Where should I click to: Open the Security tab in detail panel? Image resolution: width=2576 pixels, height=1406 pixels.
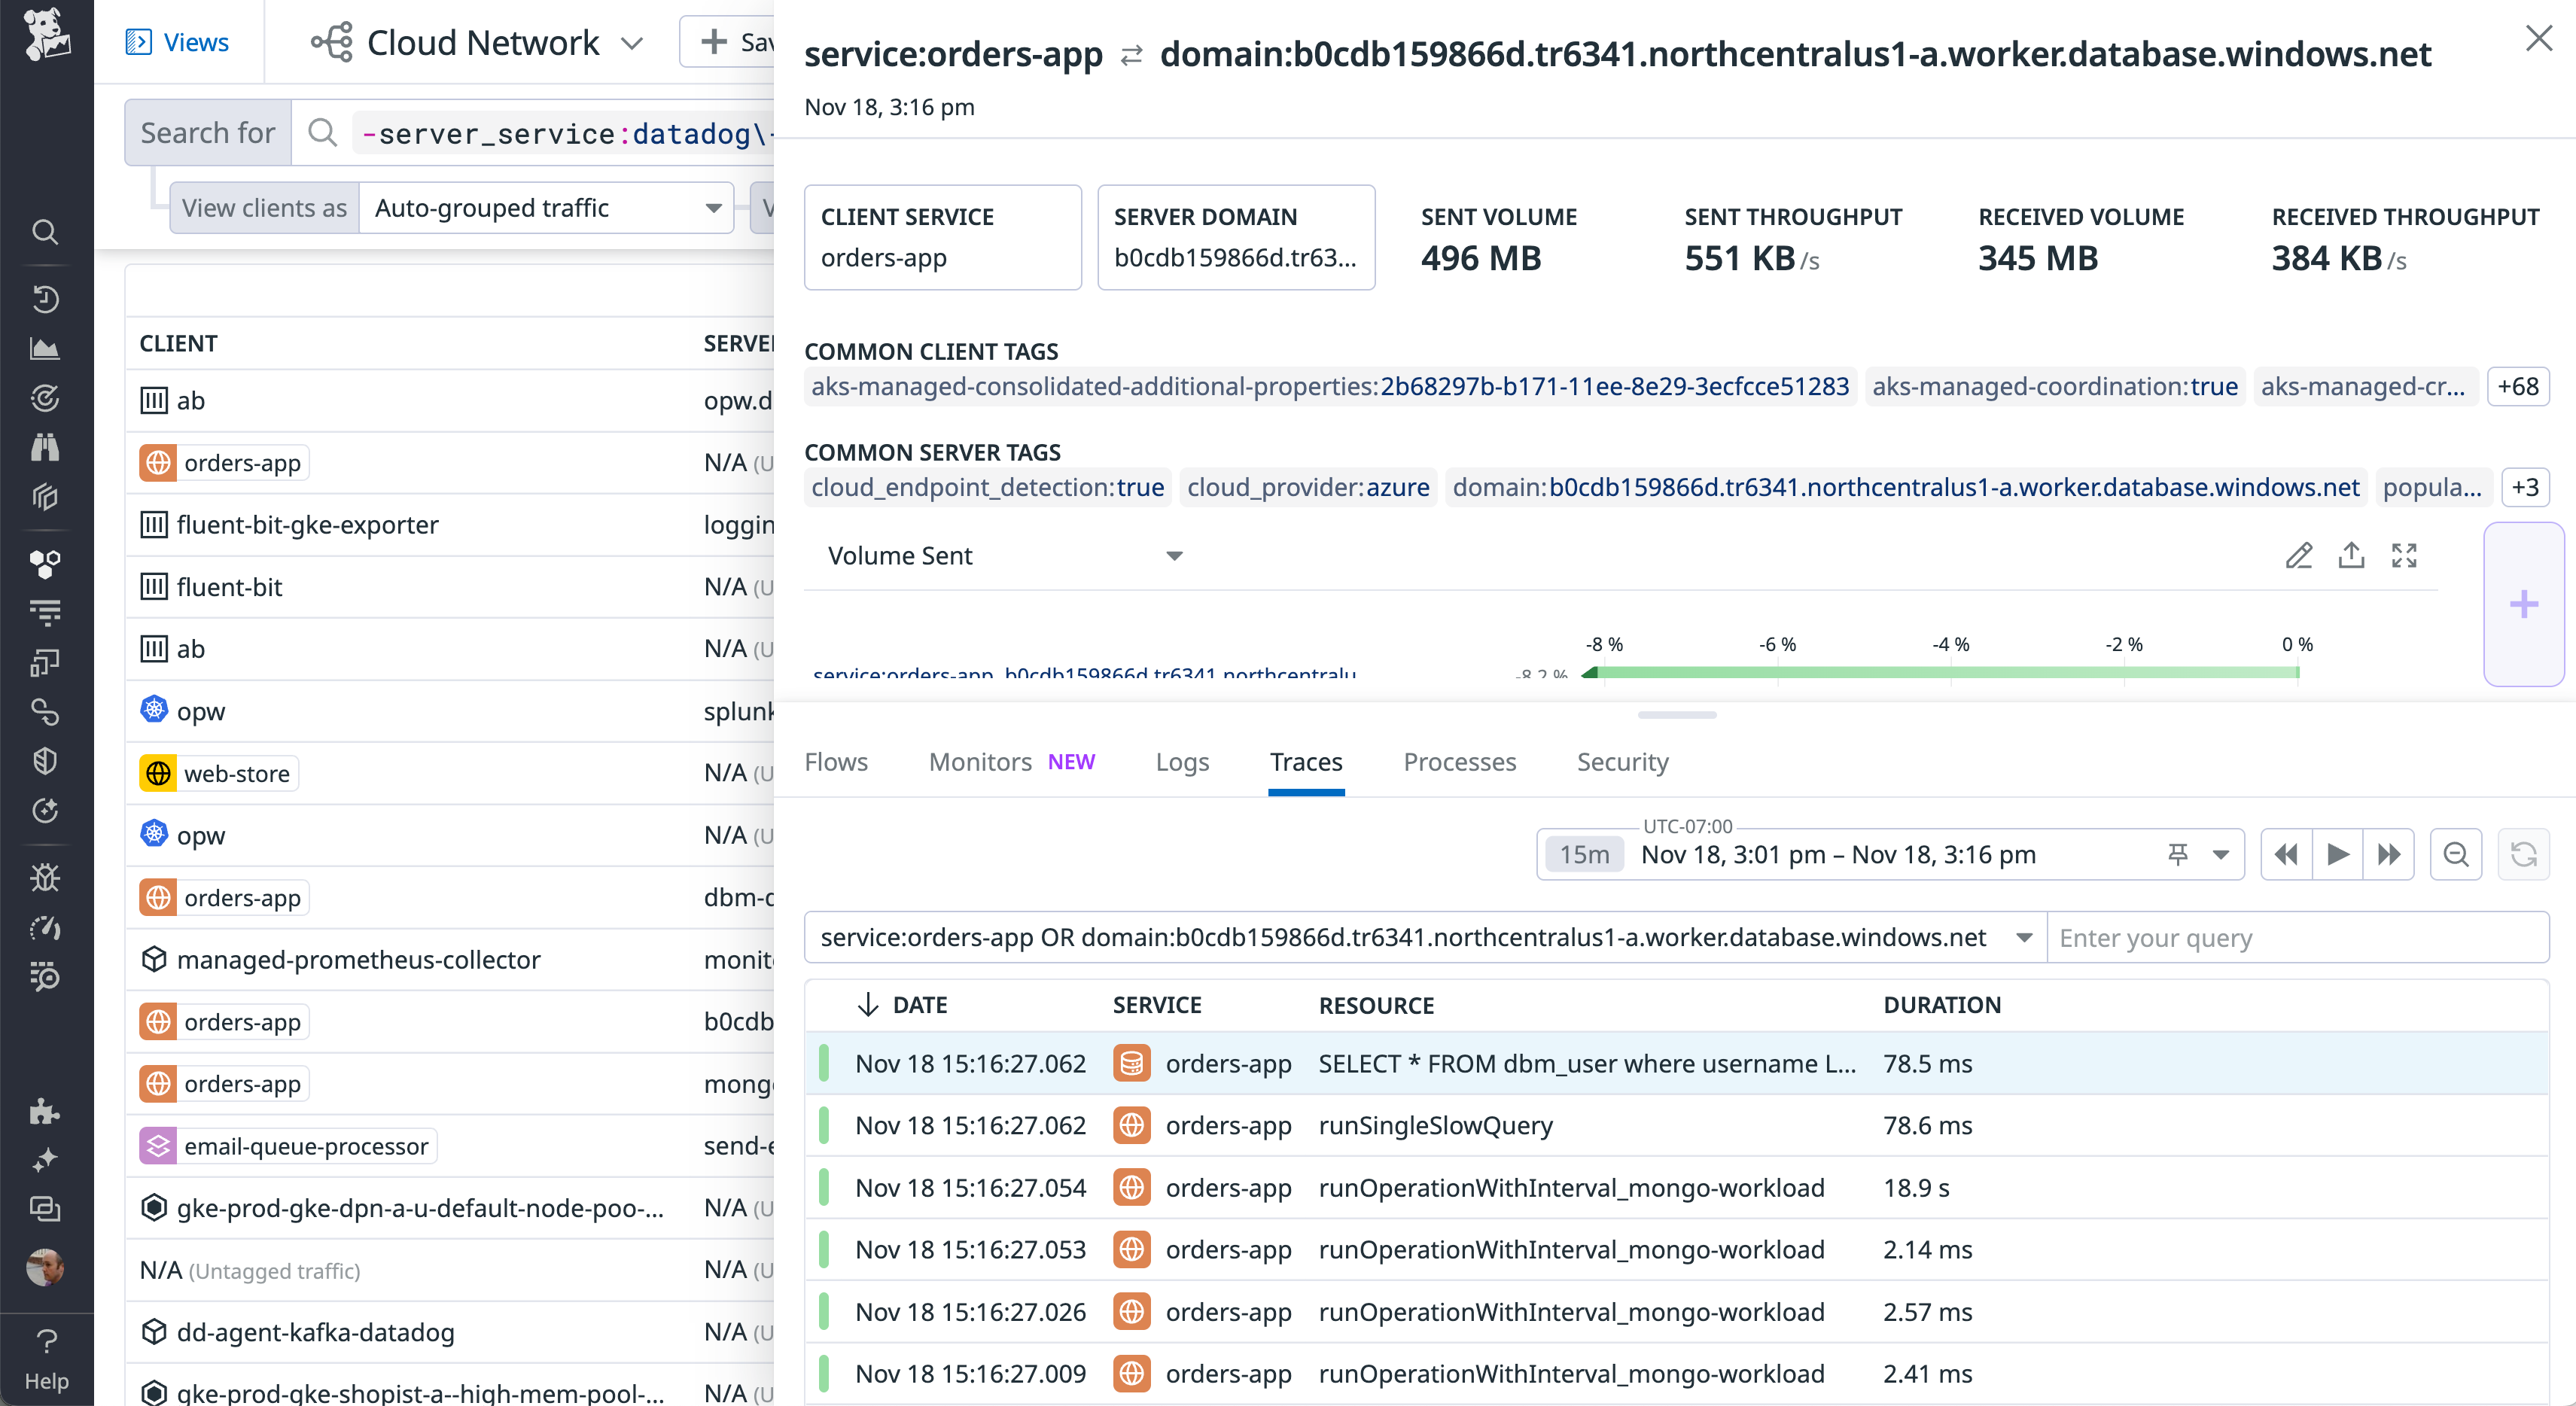[1621, 762]
